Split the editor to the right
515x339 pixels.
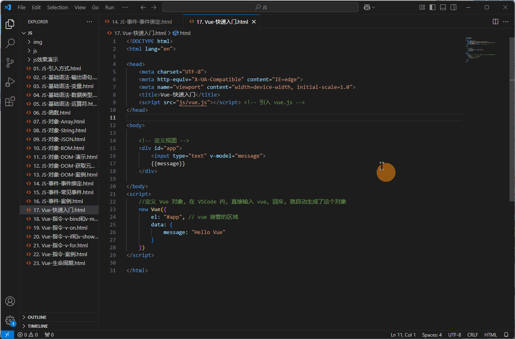click(x=495, y=22)
